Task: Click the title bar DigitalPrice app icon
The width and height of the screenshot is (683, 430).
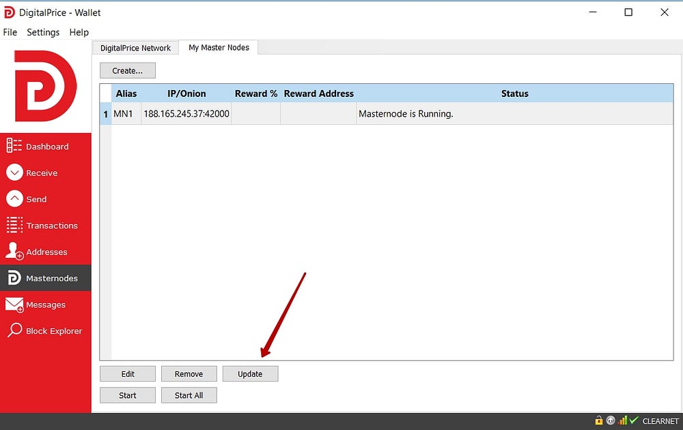Action: (x=9, y=12)
